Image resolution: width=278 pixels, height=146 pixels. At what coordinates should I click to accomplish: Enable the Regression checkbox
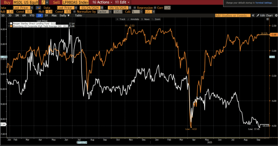(135, 8)
